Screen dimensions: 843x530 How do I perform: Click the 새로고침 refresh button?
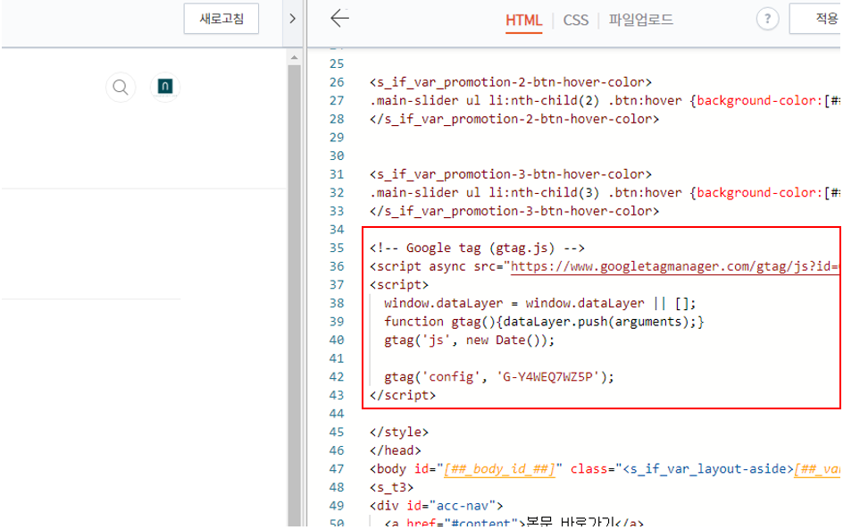pos(221,19)
